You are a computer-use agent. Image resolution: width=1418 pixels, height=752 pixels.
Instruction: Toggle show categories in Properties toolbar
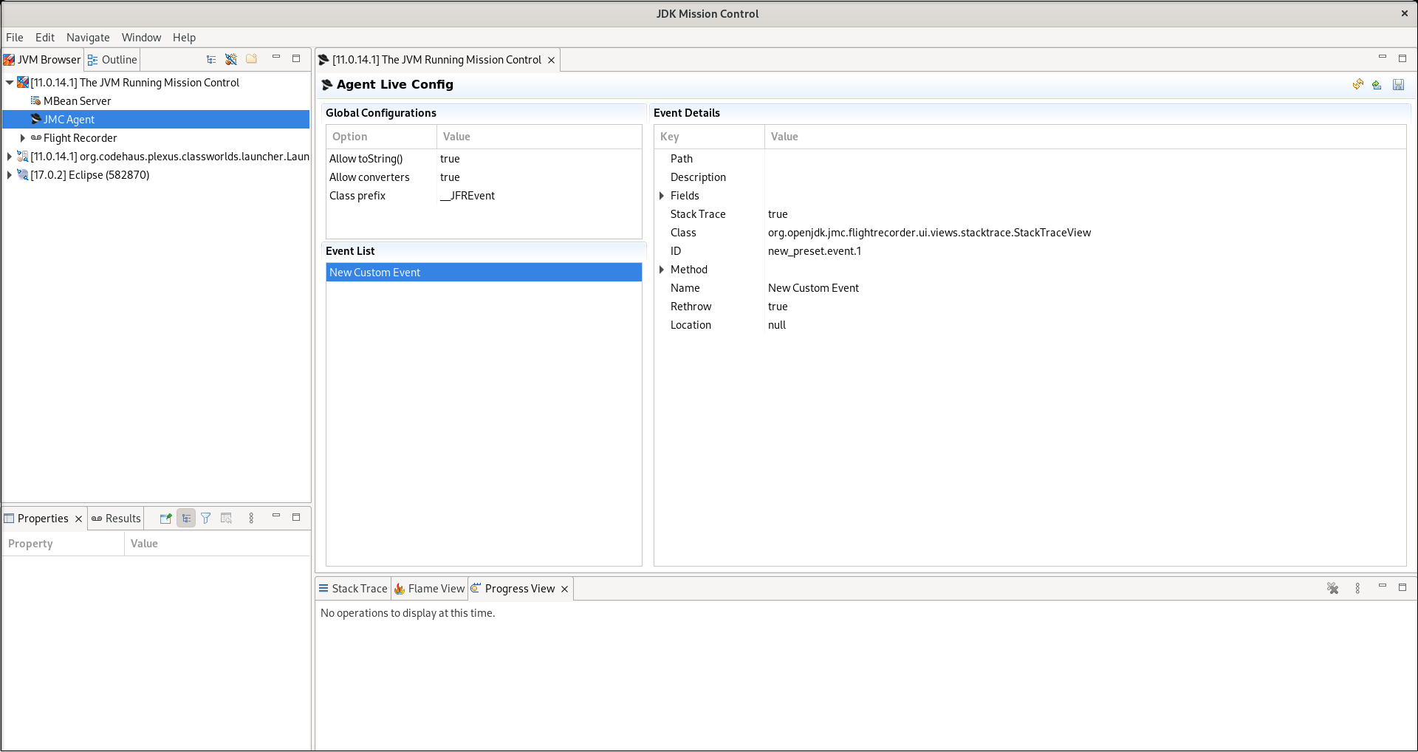[186, 519]
